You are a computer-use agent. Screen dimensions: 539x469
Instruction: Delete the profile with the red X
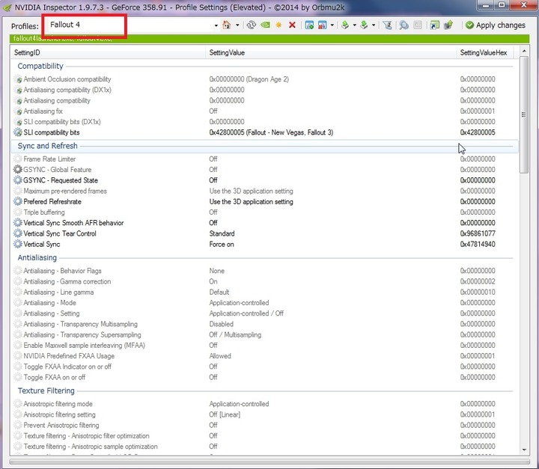292,25
